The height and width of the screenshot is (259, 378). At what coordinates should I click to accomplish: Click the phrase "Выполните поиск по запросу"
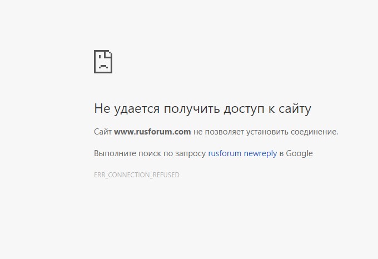coord(150,153)
